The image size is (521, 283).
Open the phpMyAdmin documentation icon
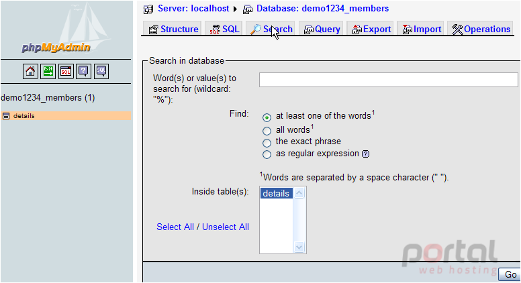tap(83, 71)
